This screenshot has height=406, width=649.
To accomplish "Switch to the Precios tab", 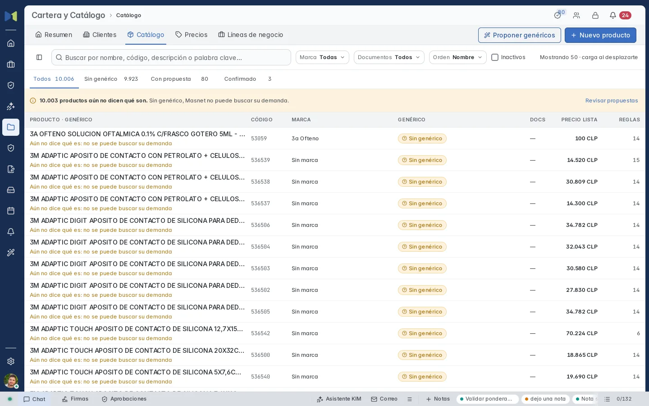I will click(x=192, y=35).
